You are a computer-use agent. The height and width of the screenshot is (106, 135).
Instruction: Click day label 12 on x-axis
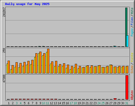pos(51,103)
